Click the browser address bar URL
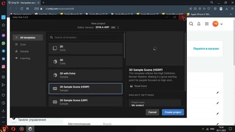Viewport: 235px width, 132px height. [x=59, y=9]
